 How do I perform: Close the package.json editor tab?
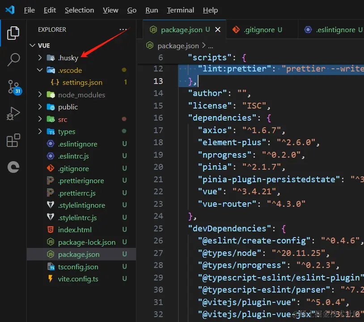pos(218,29)
